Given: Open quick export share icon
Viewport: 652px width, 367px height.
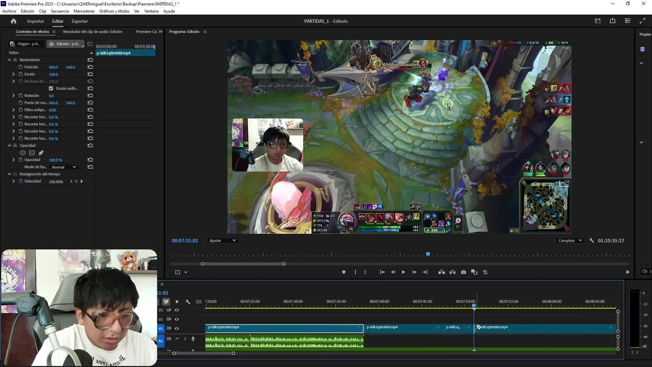Looking at the screenshot, I should pyautogui.click(x=612, y=21).
